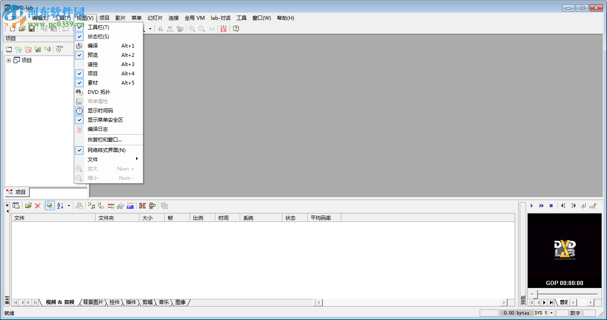Click stop in the preview panel
This screenshot has width=607, height=320.
pyautogui.click(x=551, y=206)
